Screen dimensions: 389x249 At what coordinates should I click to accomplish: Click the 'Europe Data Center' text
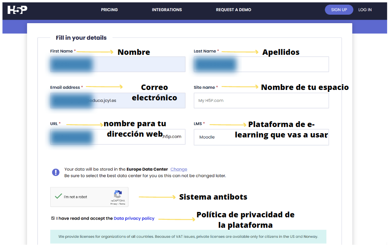(x=147, y=169)
